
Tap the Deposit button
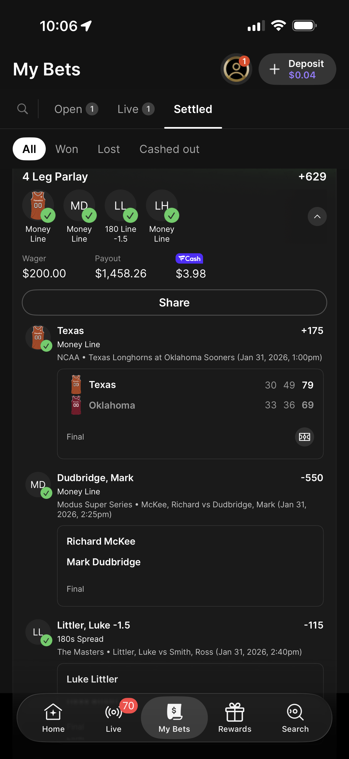(x=297, y=69)
